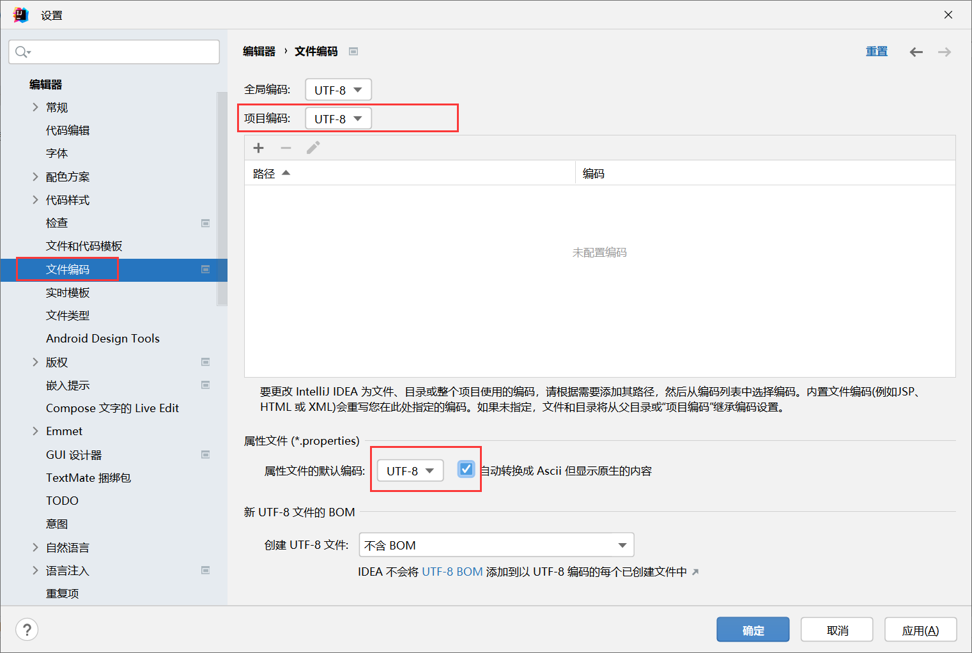Image resolution: width=972 pixels, height=653 pixels.
Task: Open 创建 UTF-8 文件 BOM dropdown
Action: point(497,545)
